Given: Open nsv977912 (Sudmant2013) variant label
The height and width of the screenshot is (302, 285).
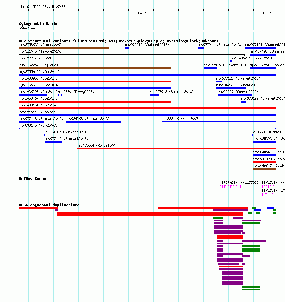Looking at the screenshot, I should click(147, 45).
